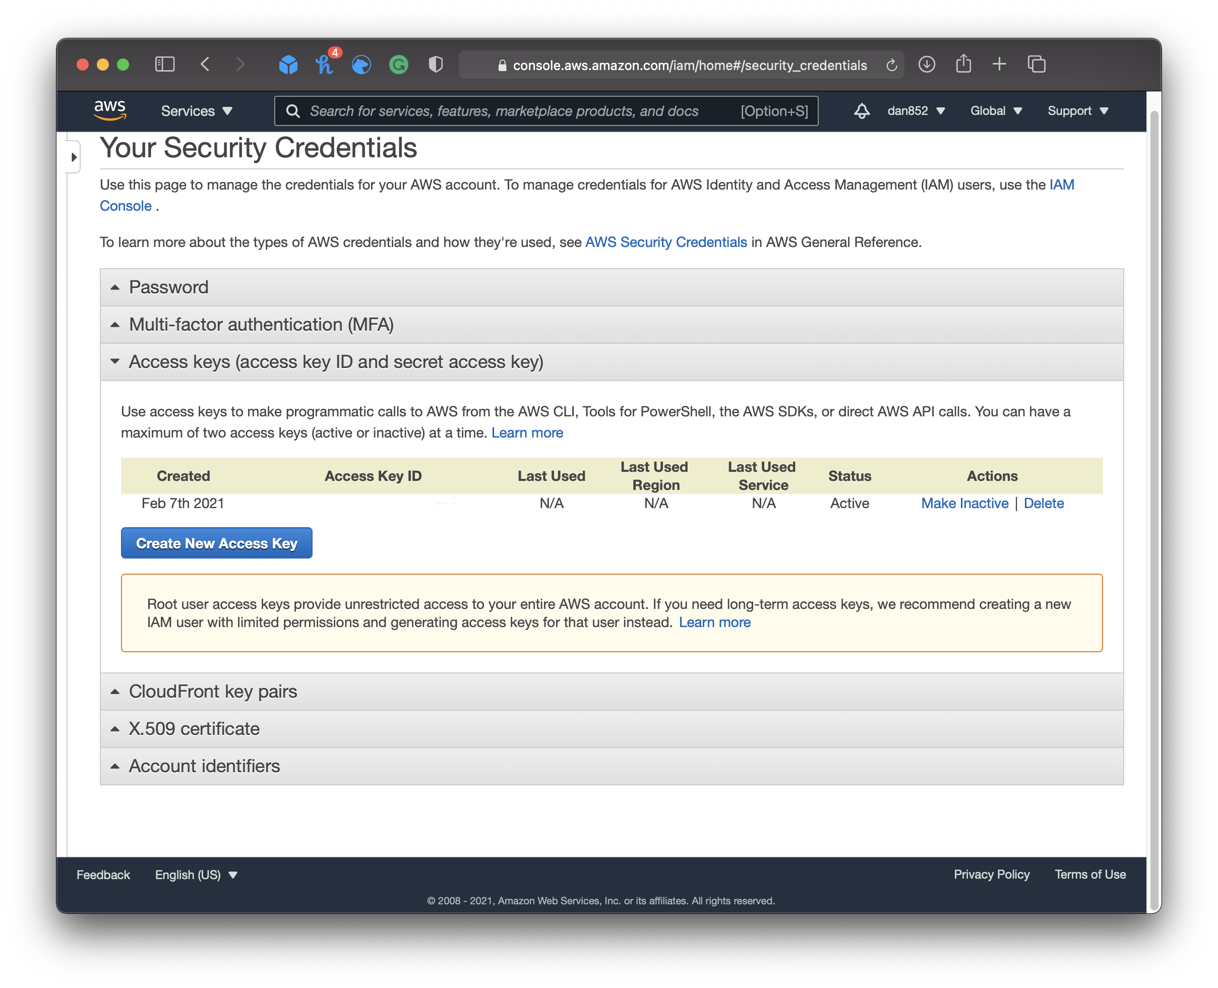Open the Grammarly extension icon

(x=398, y=65)
